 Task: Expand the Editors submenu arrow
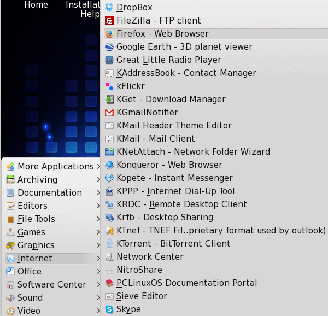coord(98,206)
